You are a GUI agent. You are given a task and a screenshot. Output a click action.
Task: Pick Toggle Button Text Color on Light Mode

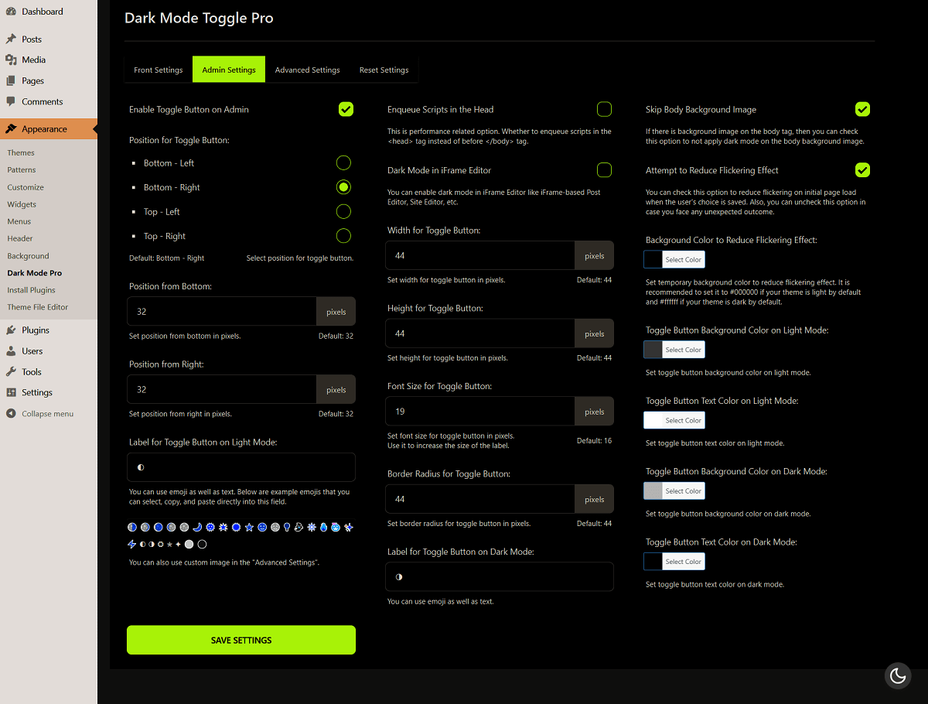click(674, 420)
